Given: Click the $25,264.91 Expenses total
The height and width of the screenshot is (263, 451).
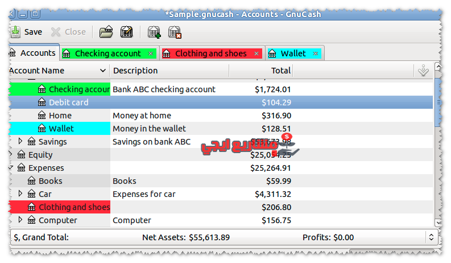Looking at the screenshot, I should pyautogui.click(x=270, y=168).
